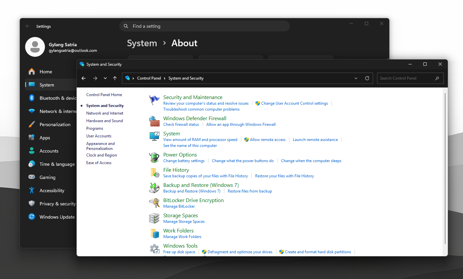Open Control Panel Home link

[x=104, y=95]
